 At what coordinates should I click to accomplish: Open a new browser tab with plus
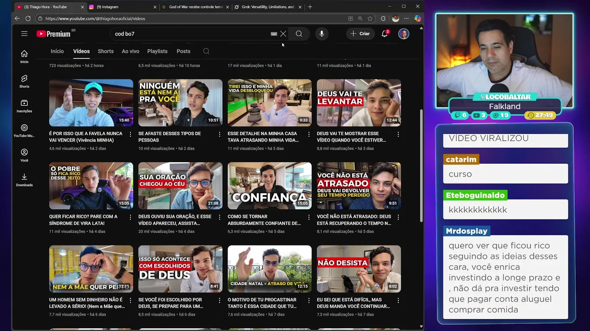310,7
